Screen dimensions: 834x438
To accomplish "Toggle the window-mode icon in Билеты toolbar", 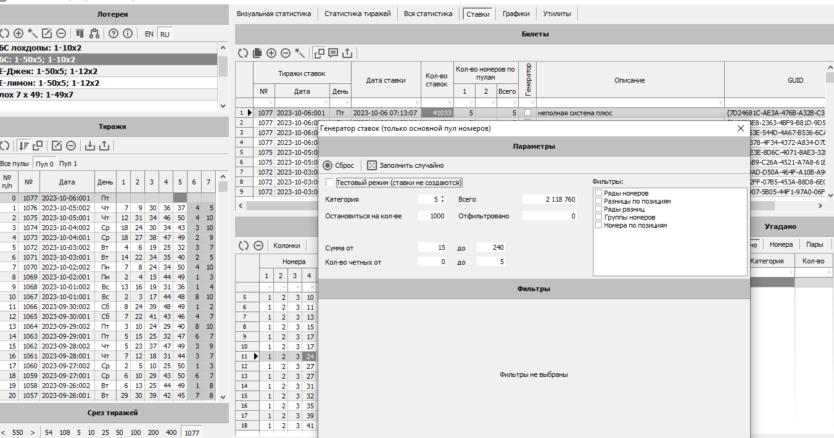I will pyautogui.click(x=319, y=53).
